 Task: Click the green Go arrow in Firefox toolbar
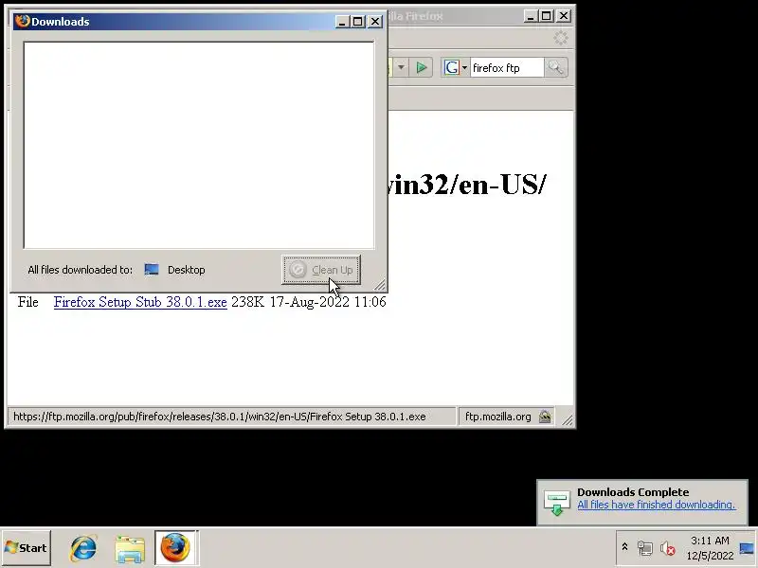click(x=421, y=67)
